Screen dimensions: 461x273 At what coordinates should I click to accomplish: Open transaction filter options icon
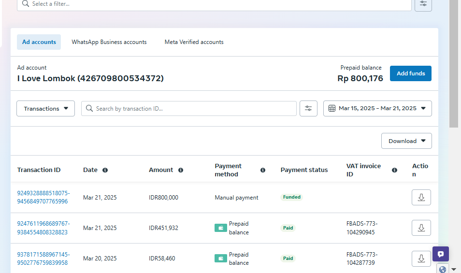(x=308, y=109)
